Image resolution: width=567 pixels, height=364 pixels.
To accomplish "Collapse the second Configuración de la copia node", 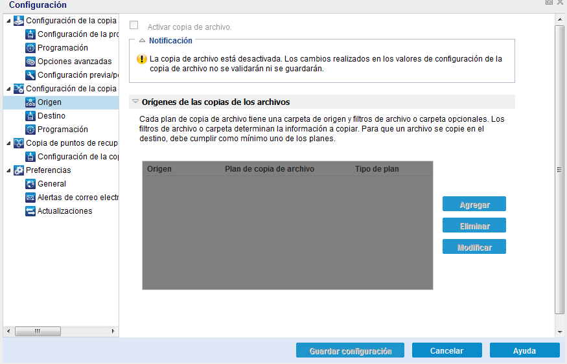I will pyautogui.click(x=8, y=89).
